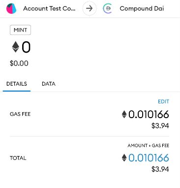Click the GAS FEE row label

point(20,114)
